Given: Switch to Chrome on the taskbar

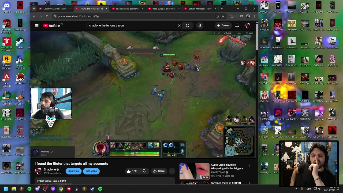Looking at the screenshot, I should pyautogui.click(x=61, y=189).
